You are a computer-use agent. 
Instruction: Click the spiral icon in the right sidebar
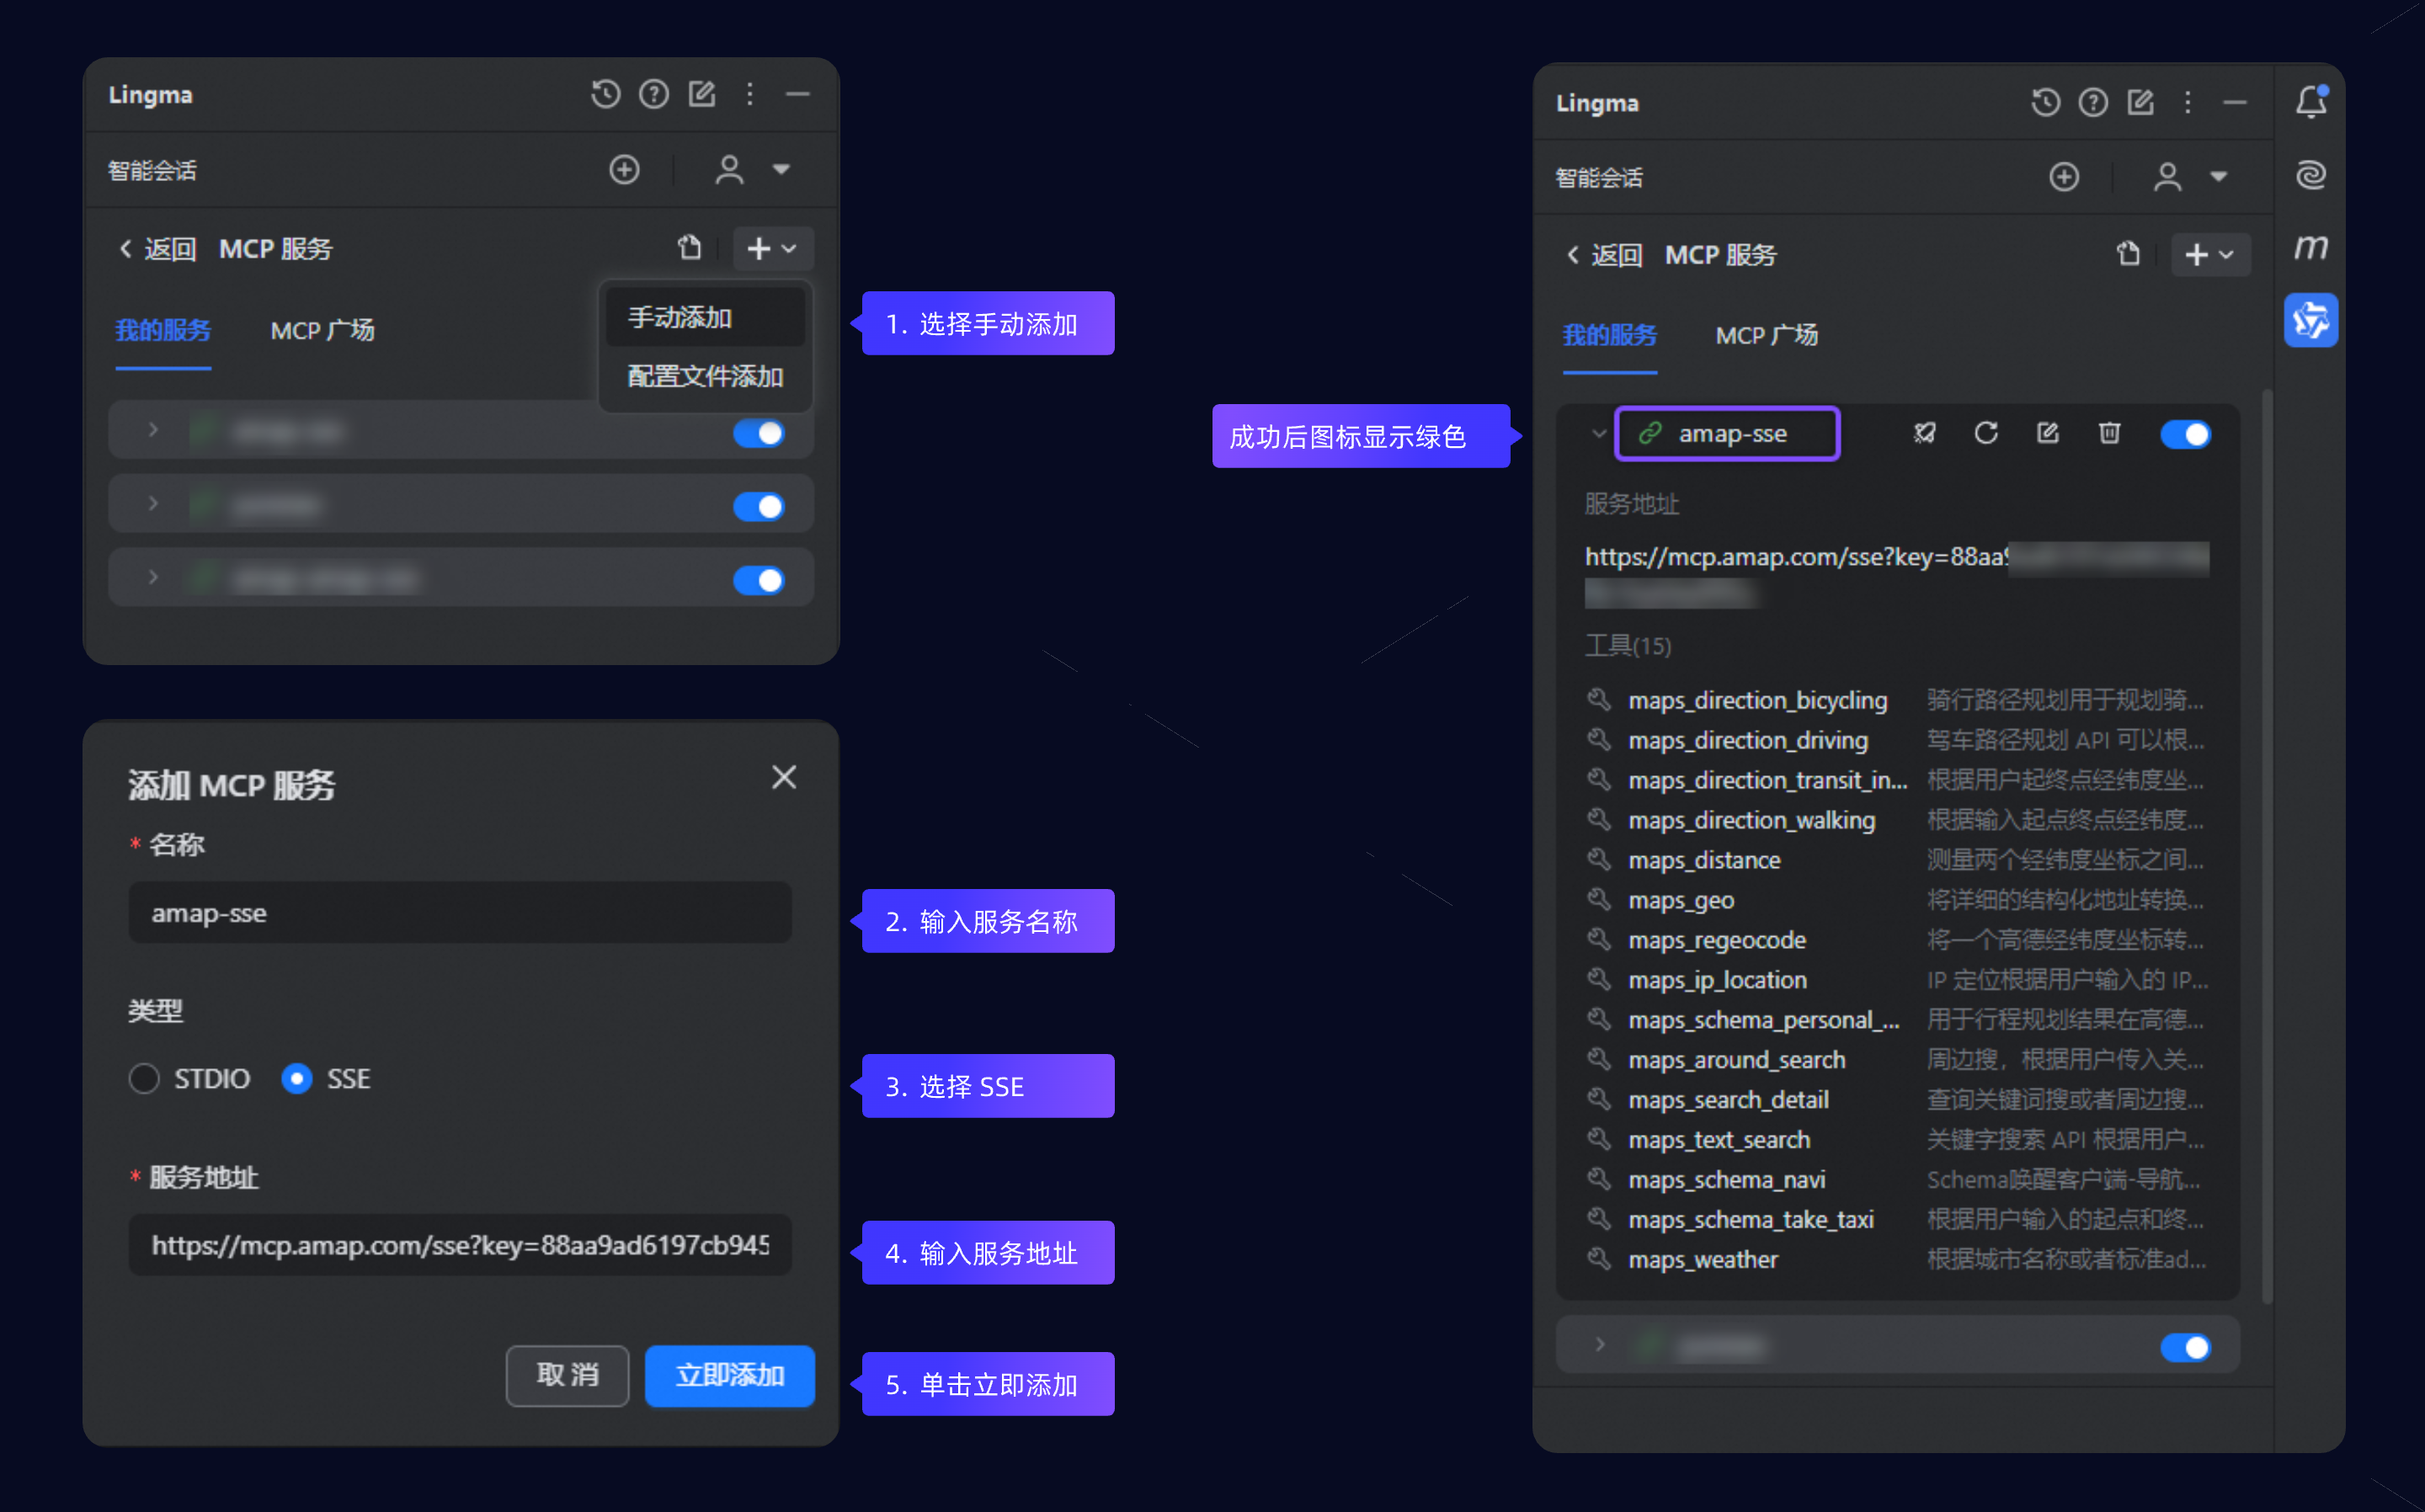point(2311,175)
